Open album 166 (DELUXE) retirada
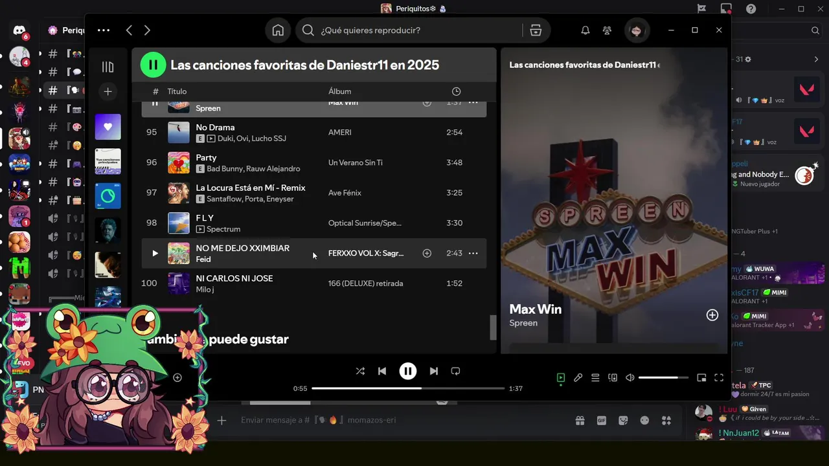Viewport: 829px width, 466px height. tap(365, 283)
